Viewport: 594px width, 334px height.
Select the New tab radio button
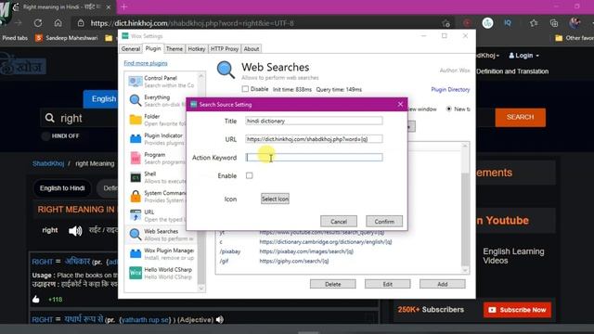448,109
